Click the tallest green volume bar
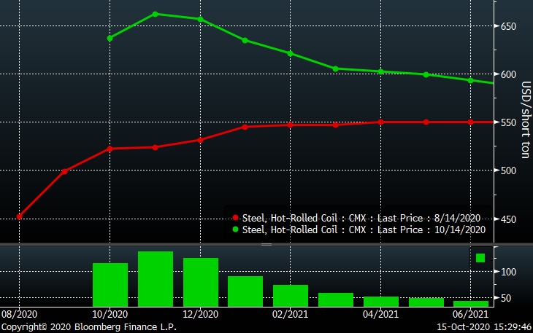This screenshot has width=533, height=333. pyautogui.click(x=156, y=278)
